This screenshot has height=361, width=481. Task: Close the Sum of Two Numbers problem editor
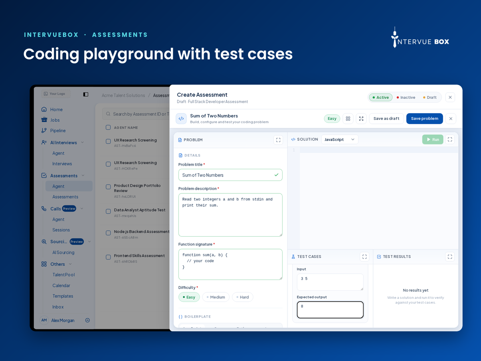coord(451,119)
